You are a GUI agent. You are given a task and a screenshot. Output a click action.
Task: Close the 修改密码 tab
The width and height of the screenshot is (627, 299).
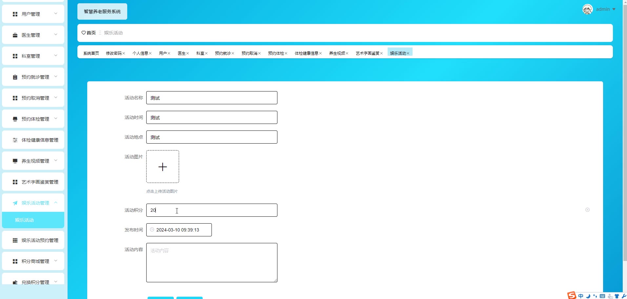click(x=124, y=53)
